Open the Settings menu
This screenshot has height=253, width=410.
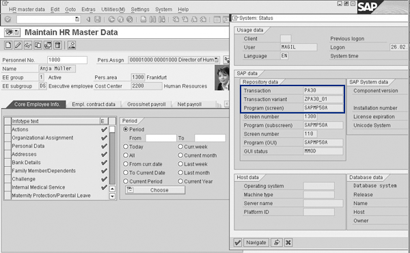point(140,10)
